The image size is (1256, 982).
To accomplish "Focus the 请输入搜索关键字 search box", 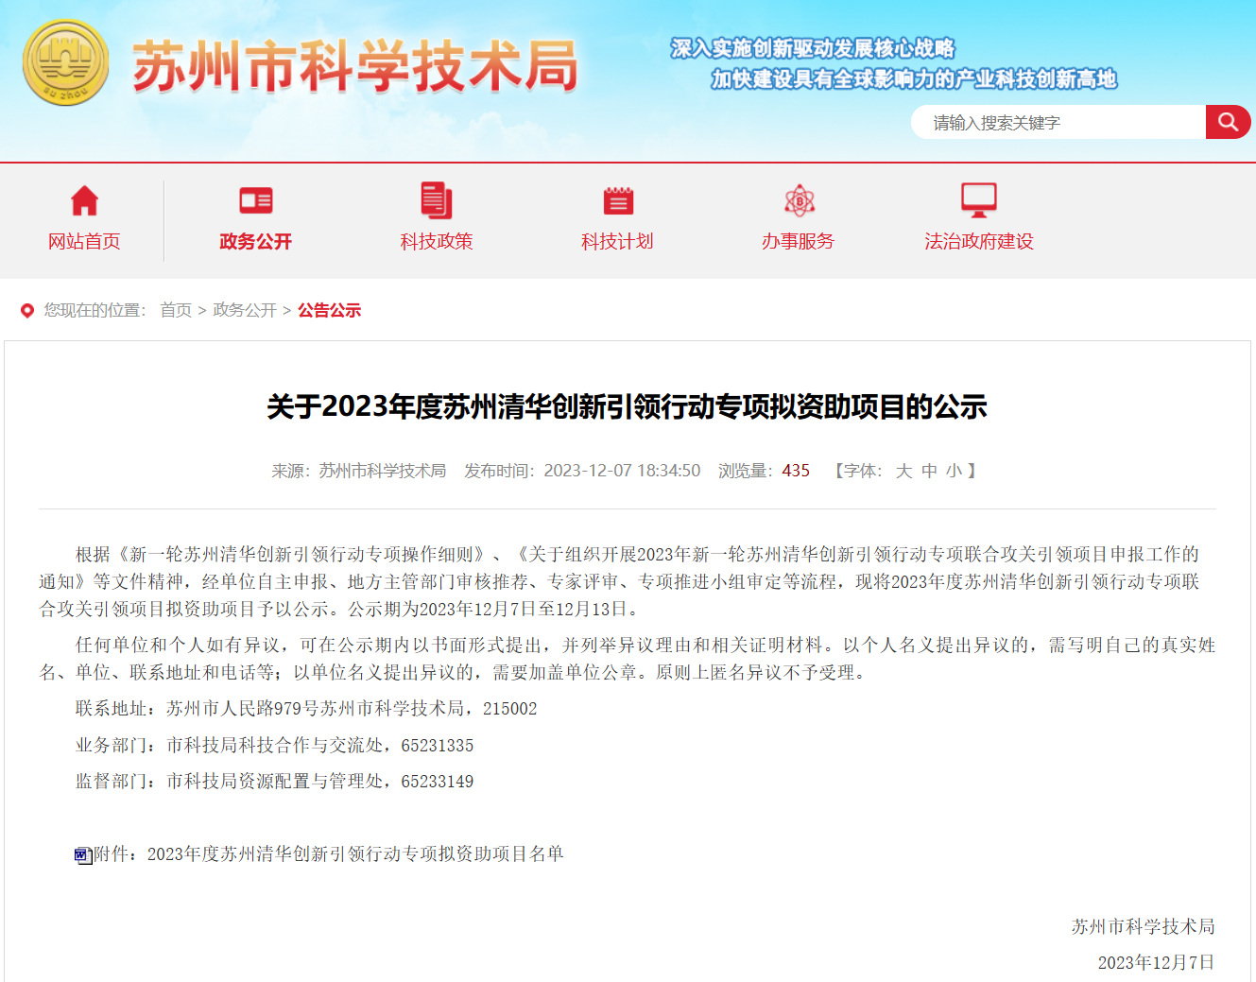I will (x=1058, y=123).
